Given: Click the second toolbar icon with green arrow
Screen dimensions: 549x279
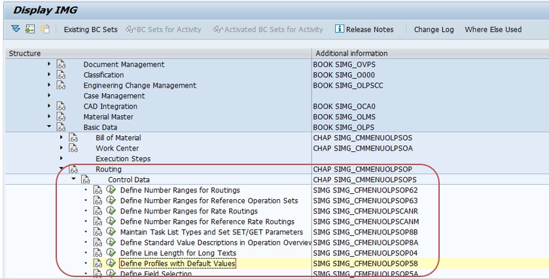Looking at the screenshot, I should point(30,29).
